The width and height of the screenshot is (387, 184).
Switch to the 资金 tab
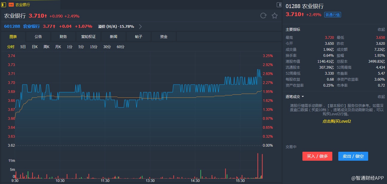pos(164,36)
